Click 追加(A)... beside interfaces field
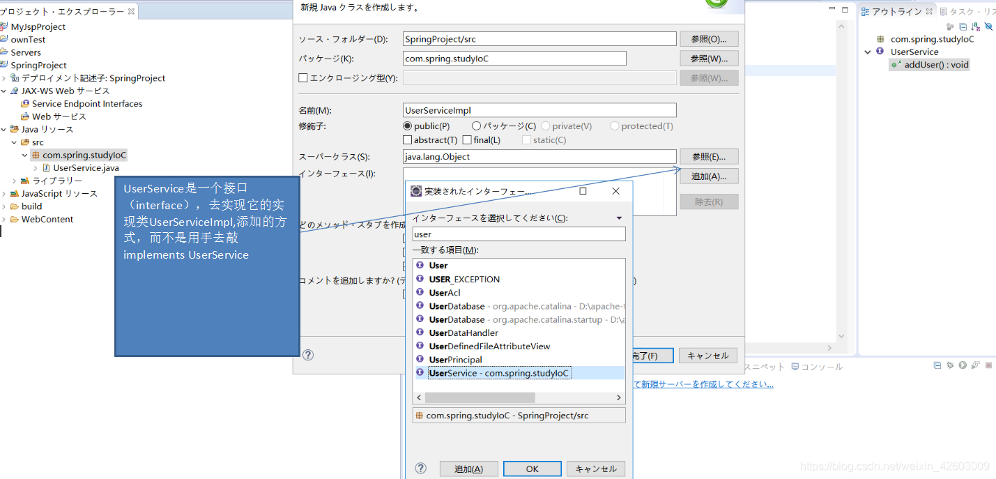This screenshot has height=479, width=996. (x=709, y=176)
